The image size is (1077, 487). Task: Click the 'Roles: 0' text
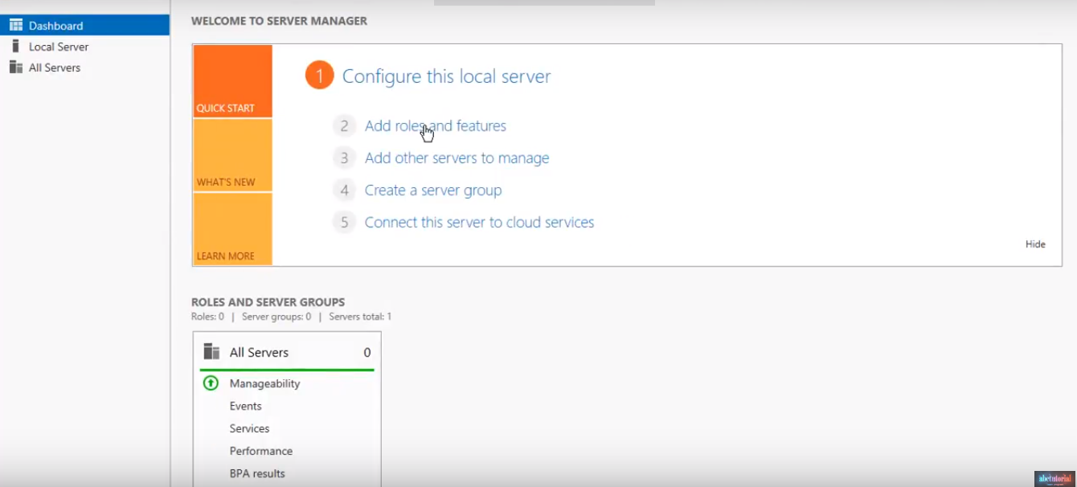[x=207, y=317]
